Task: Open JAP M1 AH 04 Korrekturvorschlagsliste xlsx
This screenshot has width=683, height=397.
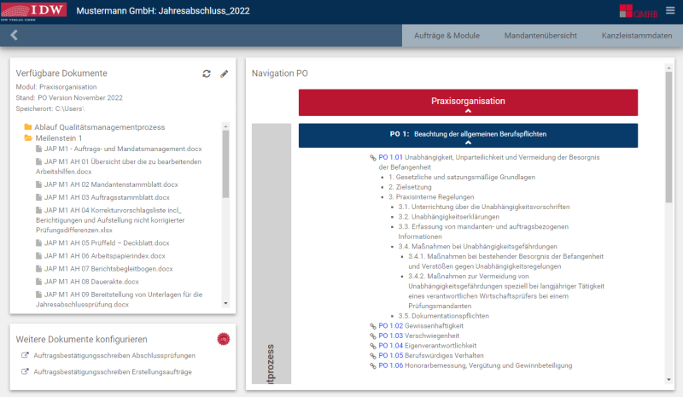Action: coord(110,220)
